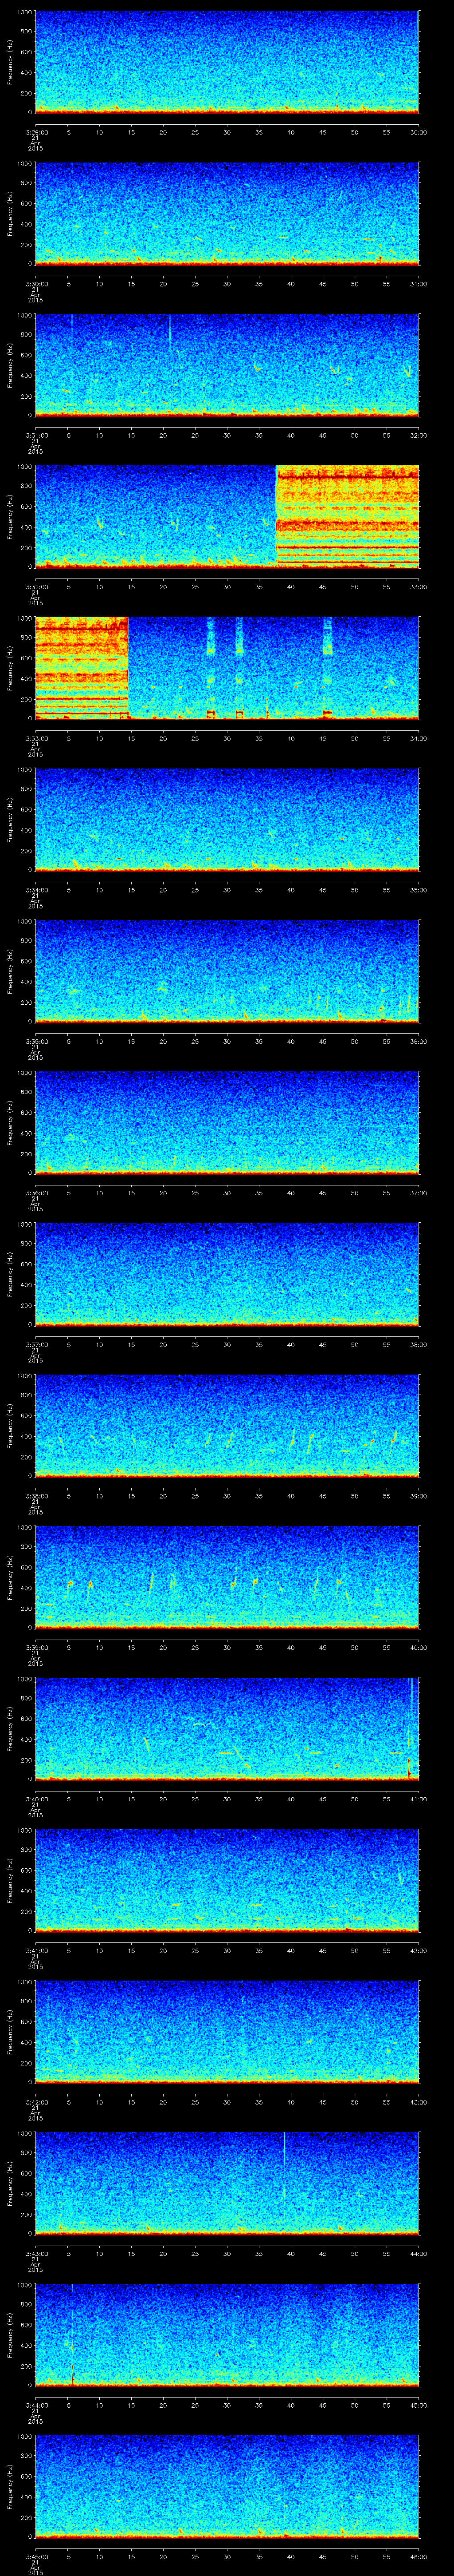Click the loud broadband noise block in the 3:32:00 spectrogram

(x=346, y=516)
